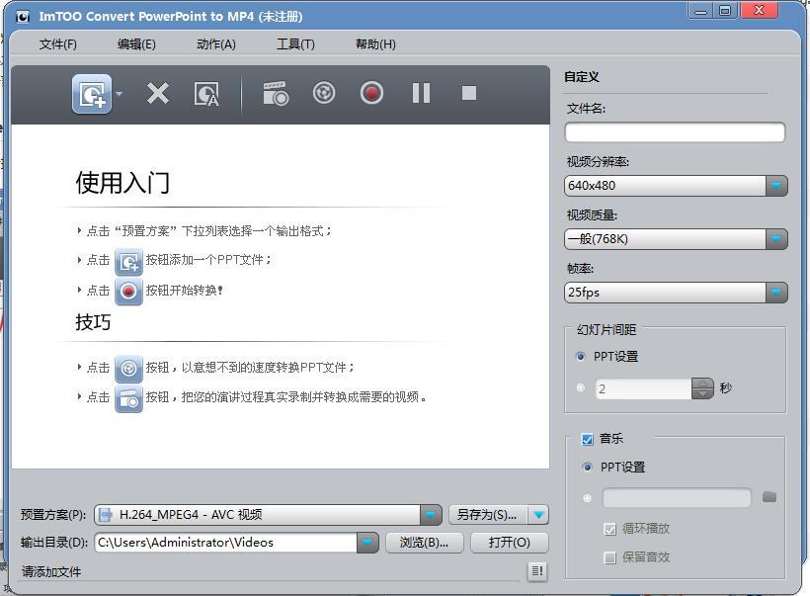This screenshot has height=596, width=810.
Task: Select the seconds interval radio button
Action: click(x=581, y=387)
